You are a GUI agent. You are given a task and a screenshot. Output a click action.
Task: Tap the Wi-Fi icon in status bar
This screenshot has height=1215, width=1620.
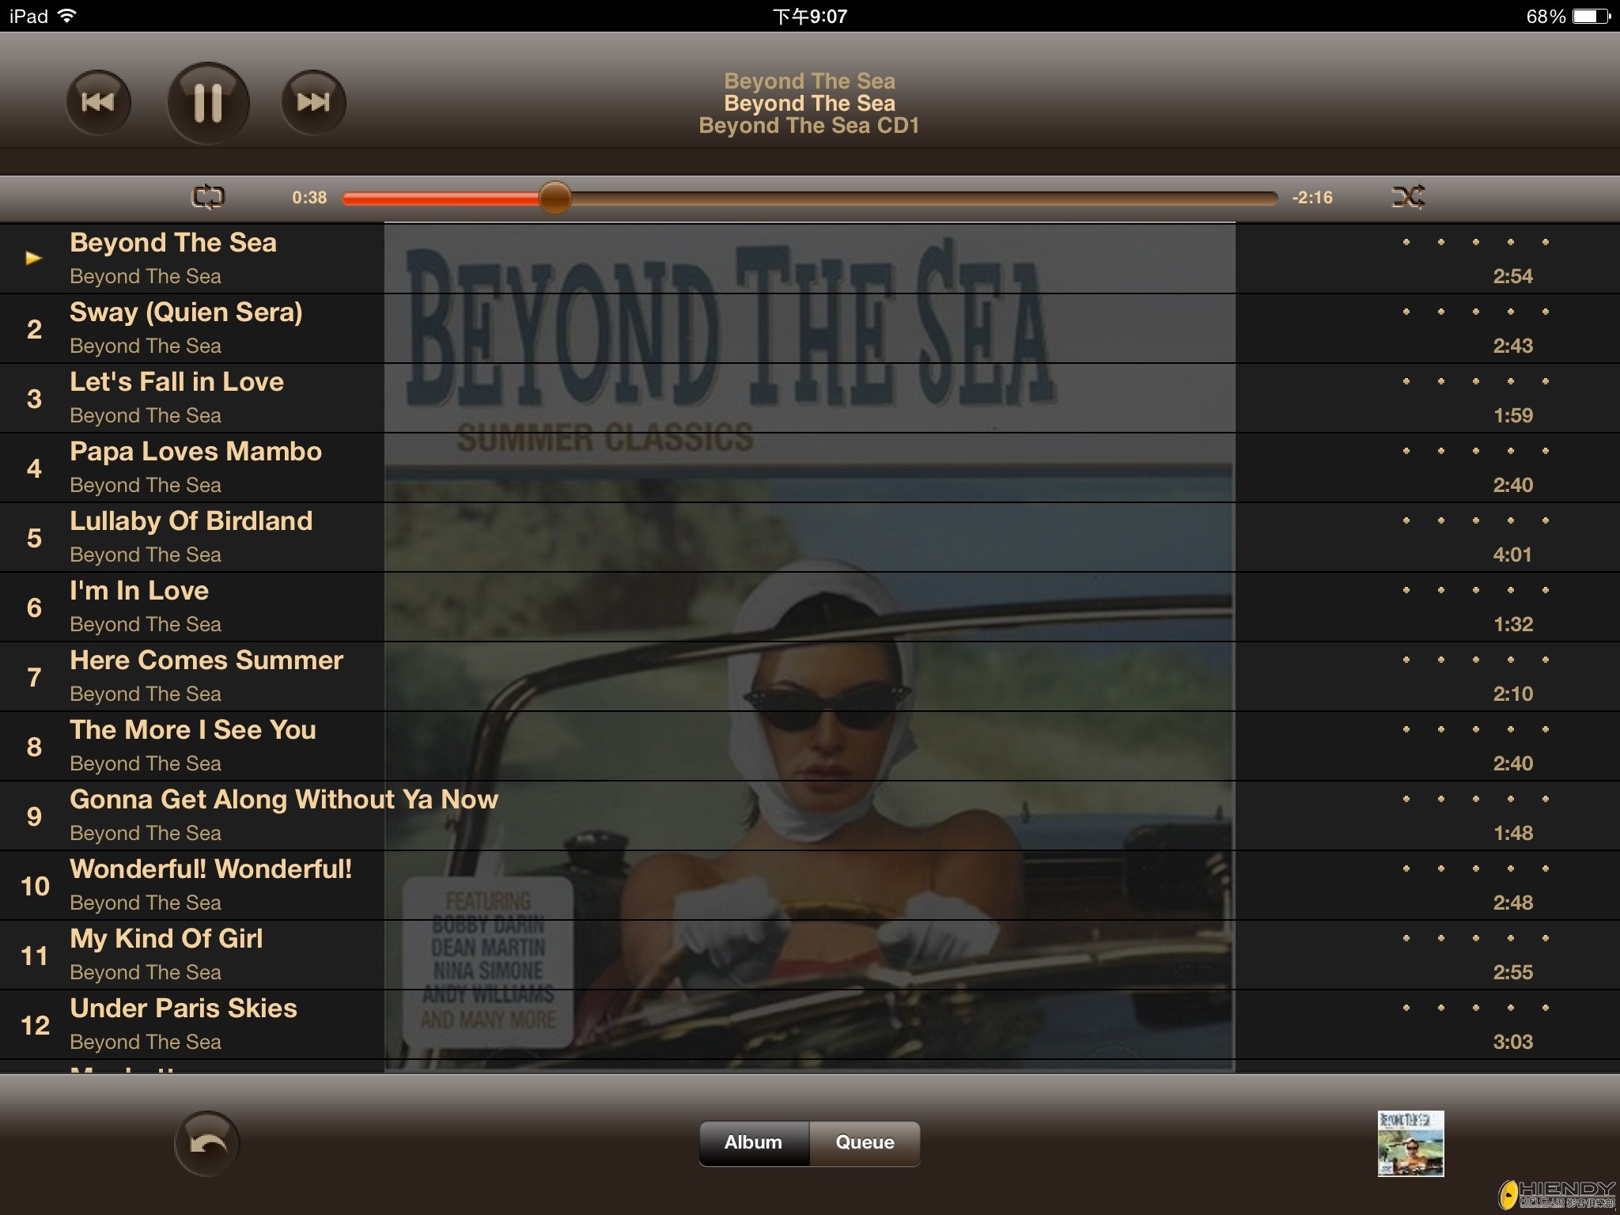tap(67, 16)
